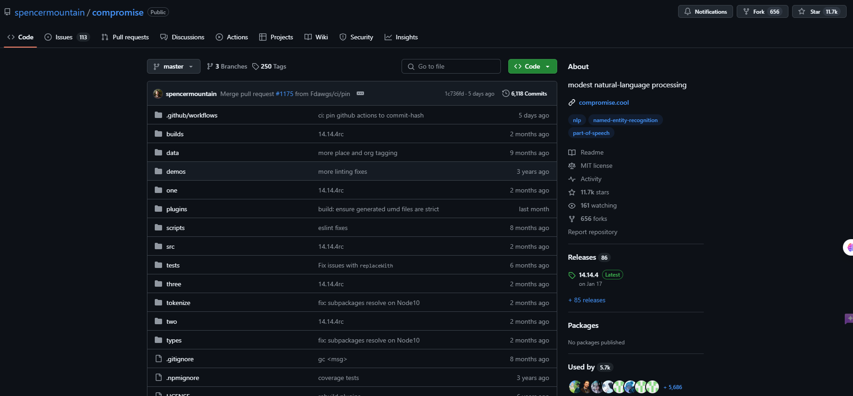
Task: View the 250 Tags link
Action: click(269, 66)
